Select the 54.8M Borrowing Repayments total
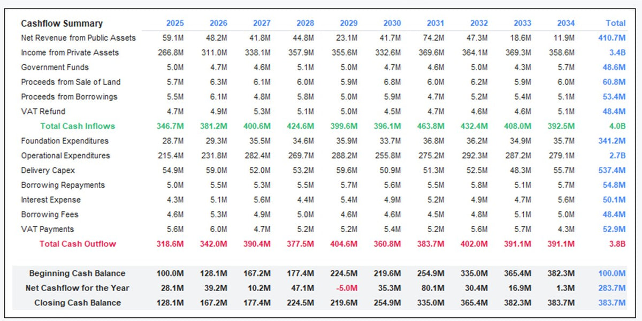 614,185
